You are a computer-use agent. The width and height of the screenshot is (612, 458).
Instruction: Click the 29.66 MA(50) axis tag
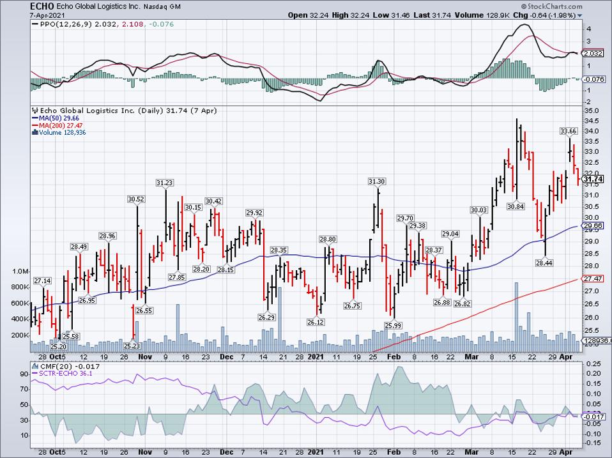click(x=593, y=226)
